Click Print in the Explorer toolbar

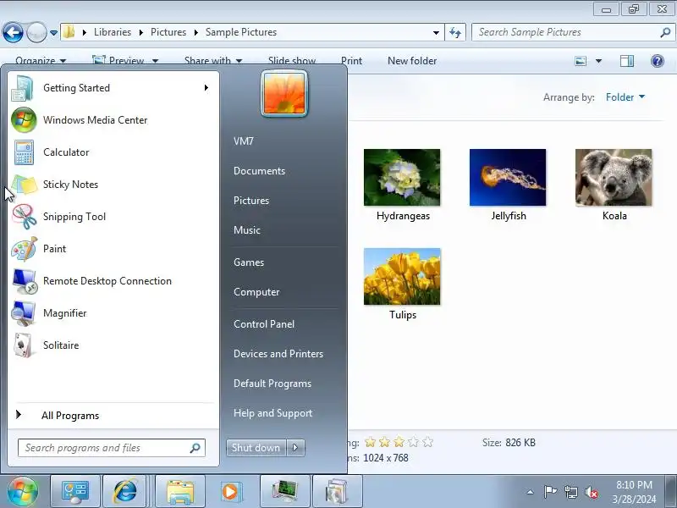tap(351, 61)
